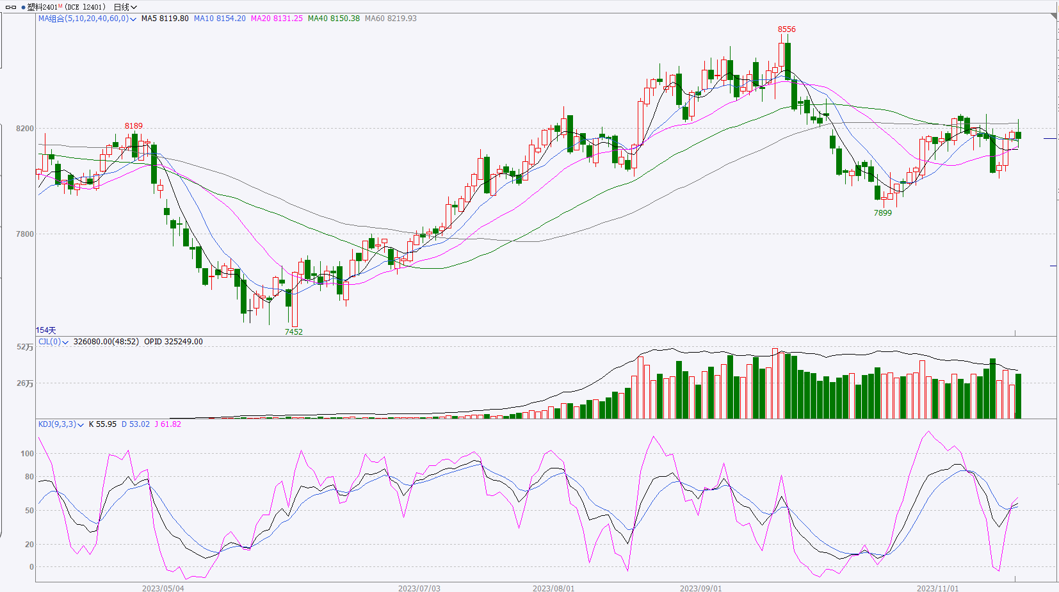The width and height of the screenshot is (1059, 592).
Task: Open the 日线 period dropdown
Action: point(125,7)
